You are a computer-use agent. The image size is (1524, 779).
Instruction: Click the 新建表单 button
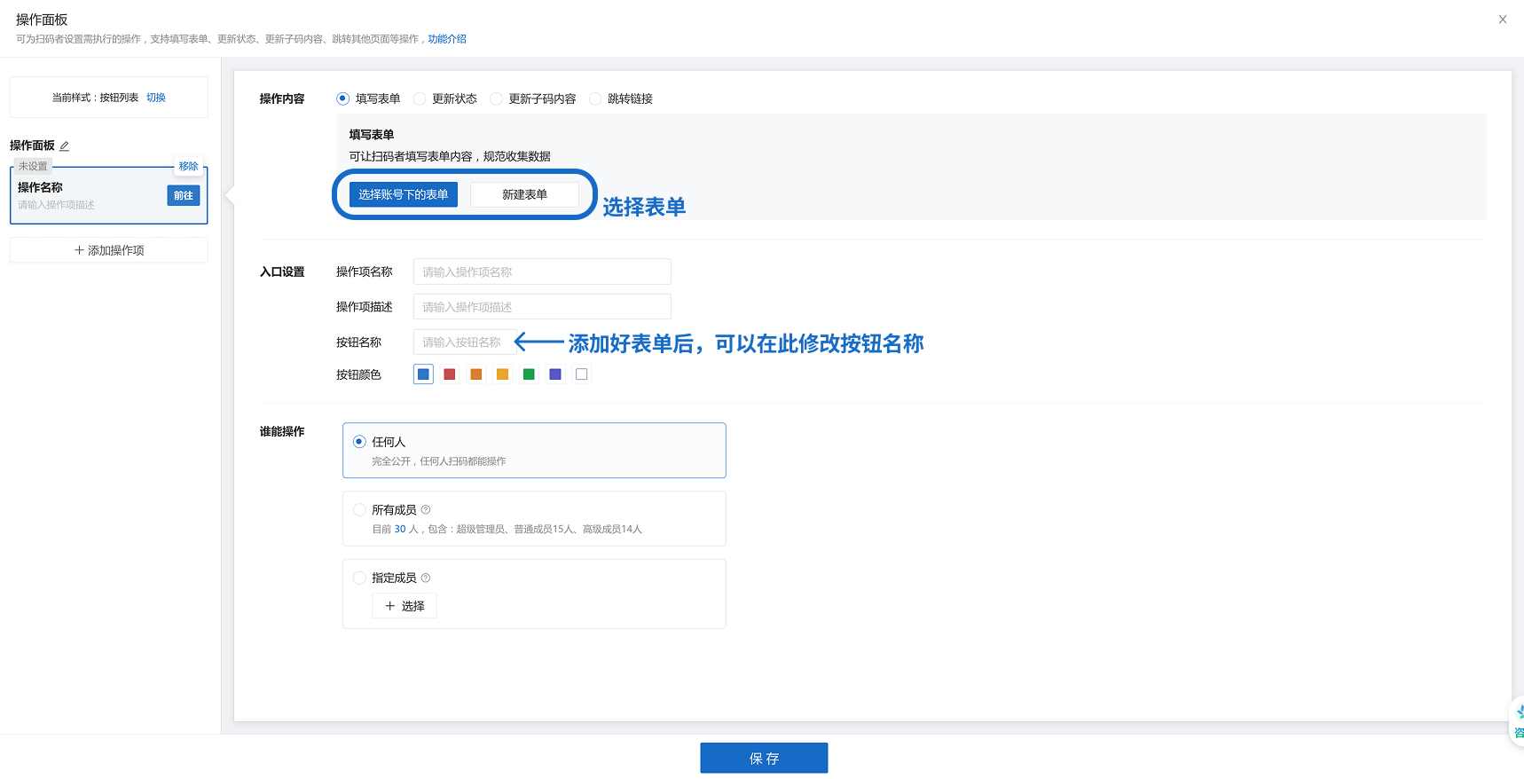tap(524, 194)
